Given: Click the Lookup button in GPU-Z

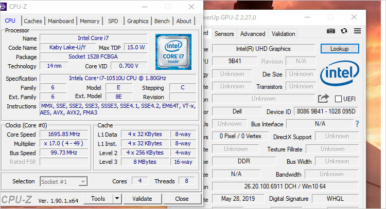Looking at the screenshot, I should [340, 49].
